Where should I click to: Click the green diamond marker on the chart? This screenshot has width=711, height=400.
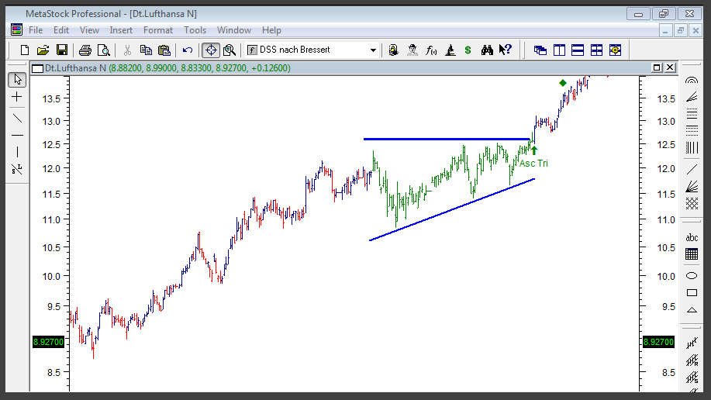pos(563,83)
